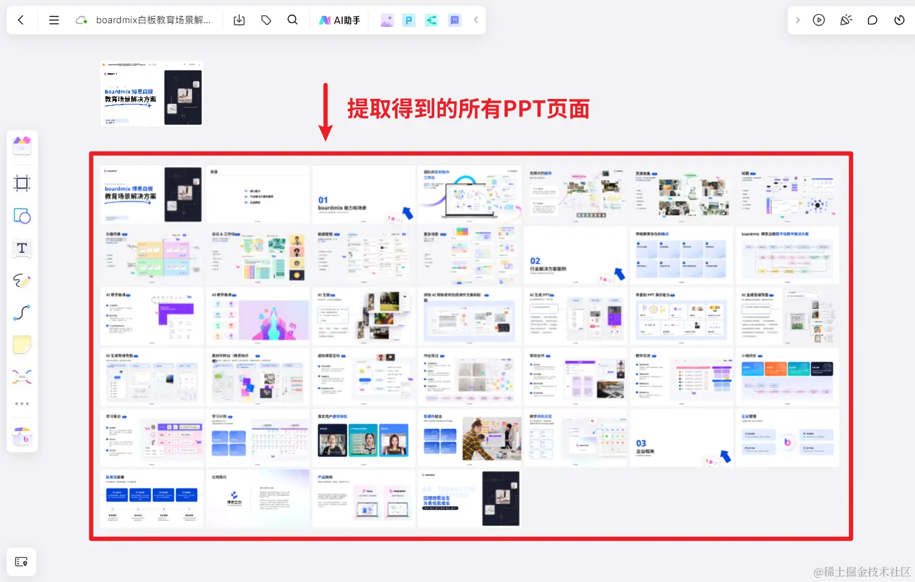
Task: Expand the top-right toolbar chevron
Action: [798, 20]
